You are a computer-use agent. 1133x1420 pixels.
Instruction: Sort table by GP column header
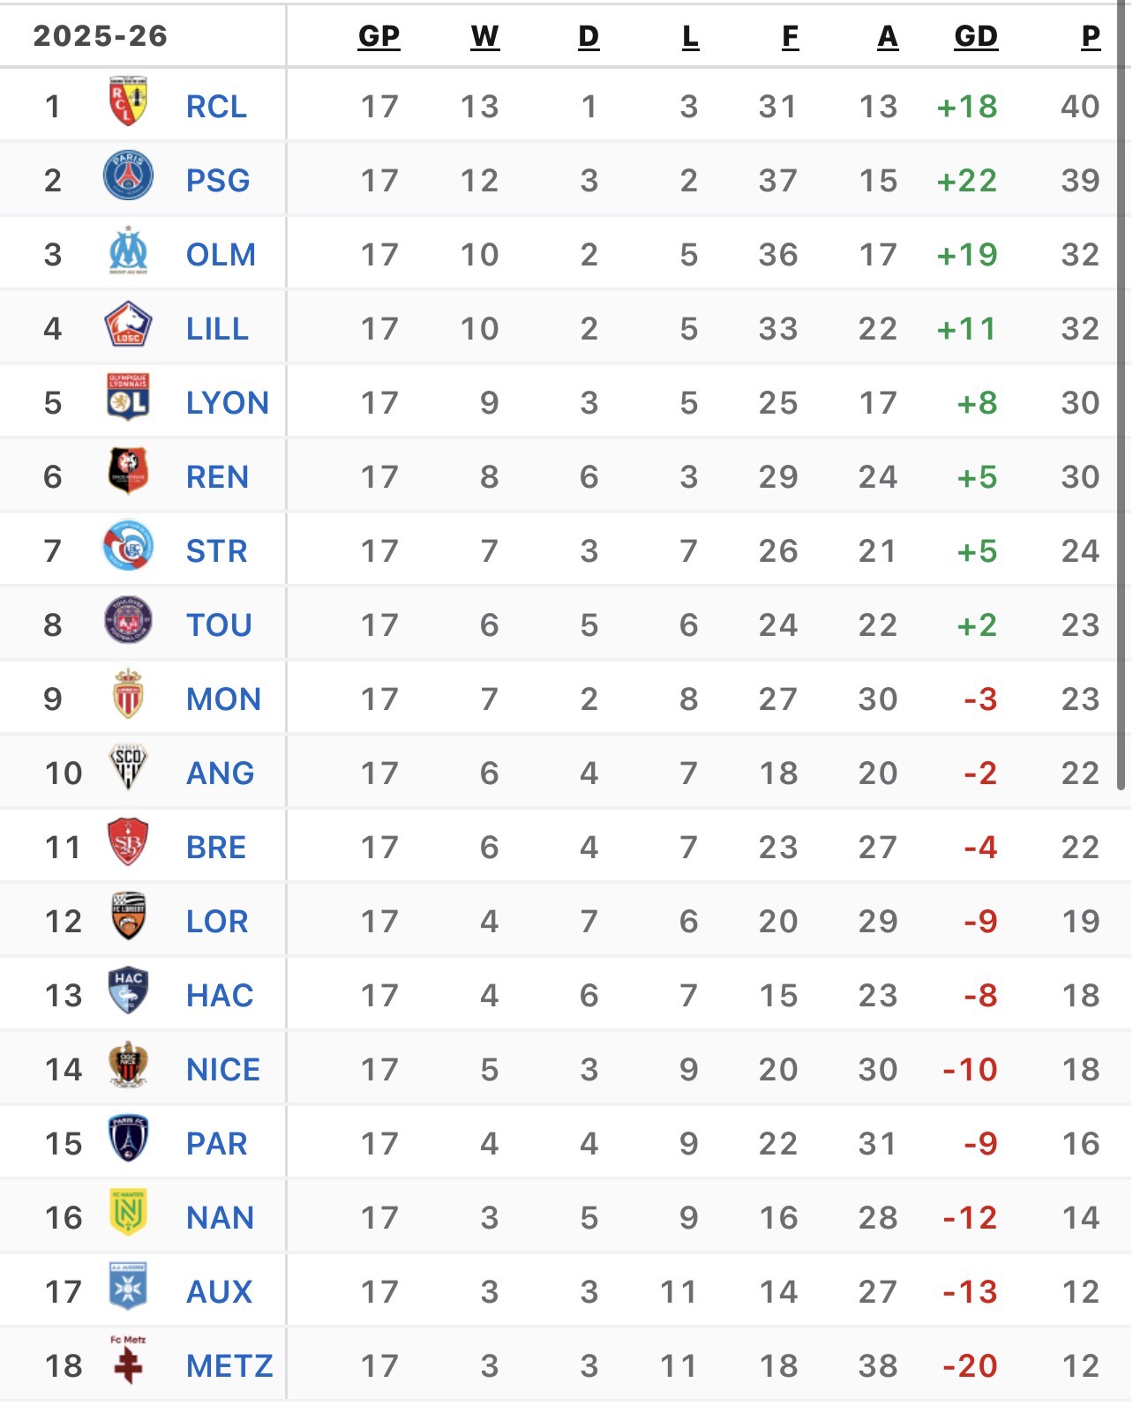(x=379, y=36)
